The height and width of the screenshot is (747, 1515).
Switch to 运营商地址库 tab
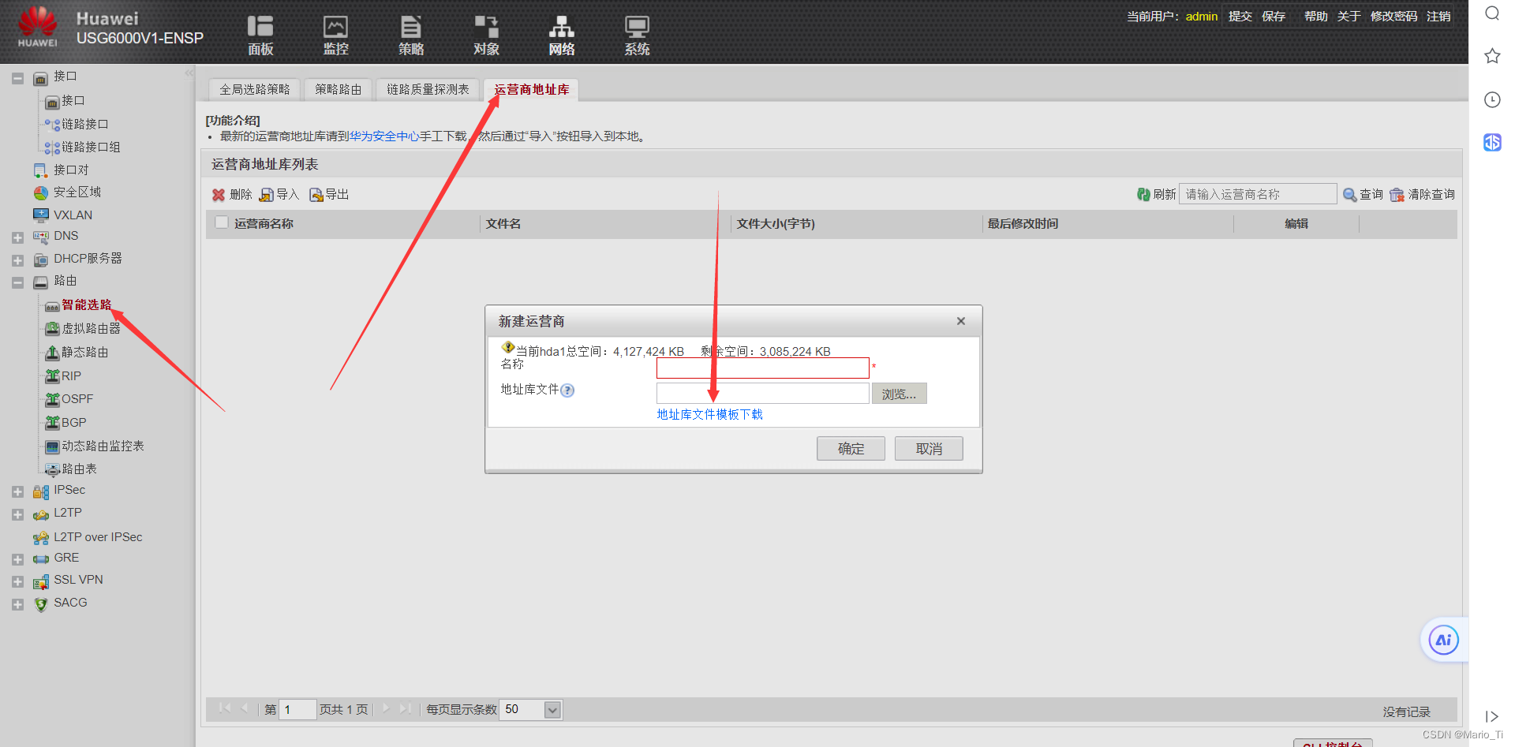click(x=531, y=90)
